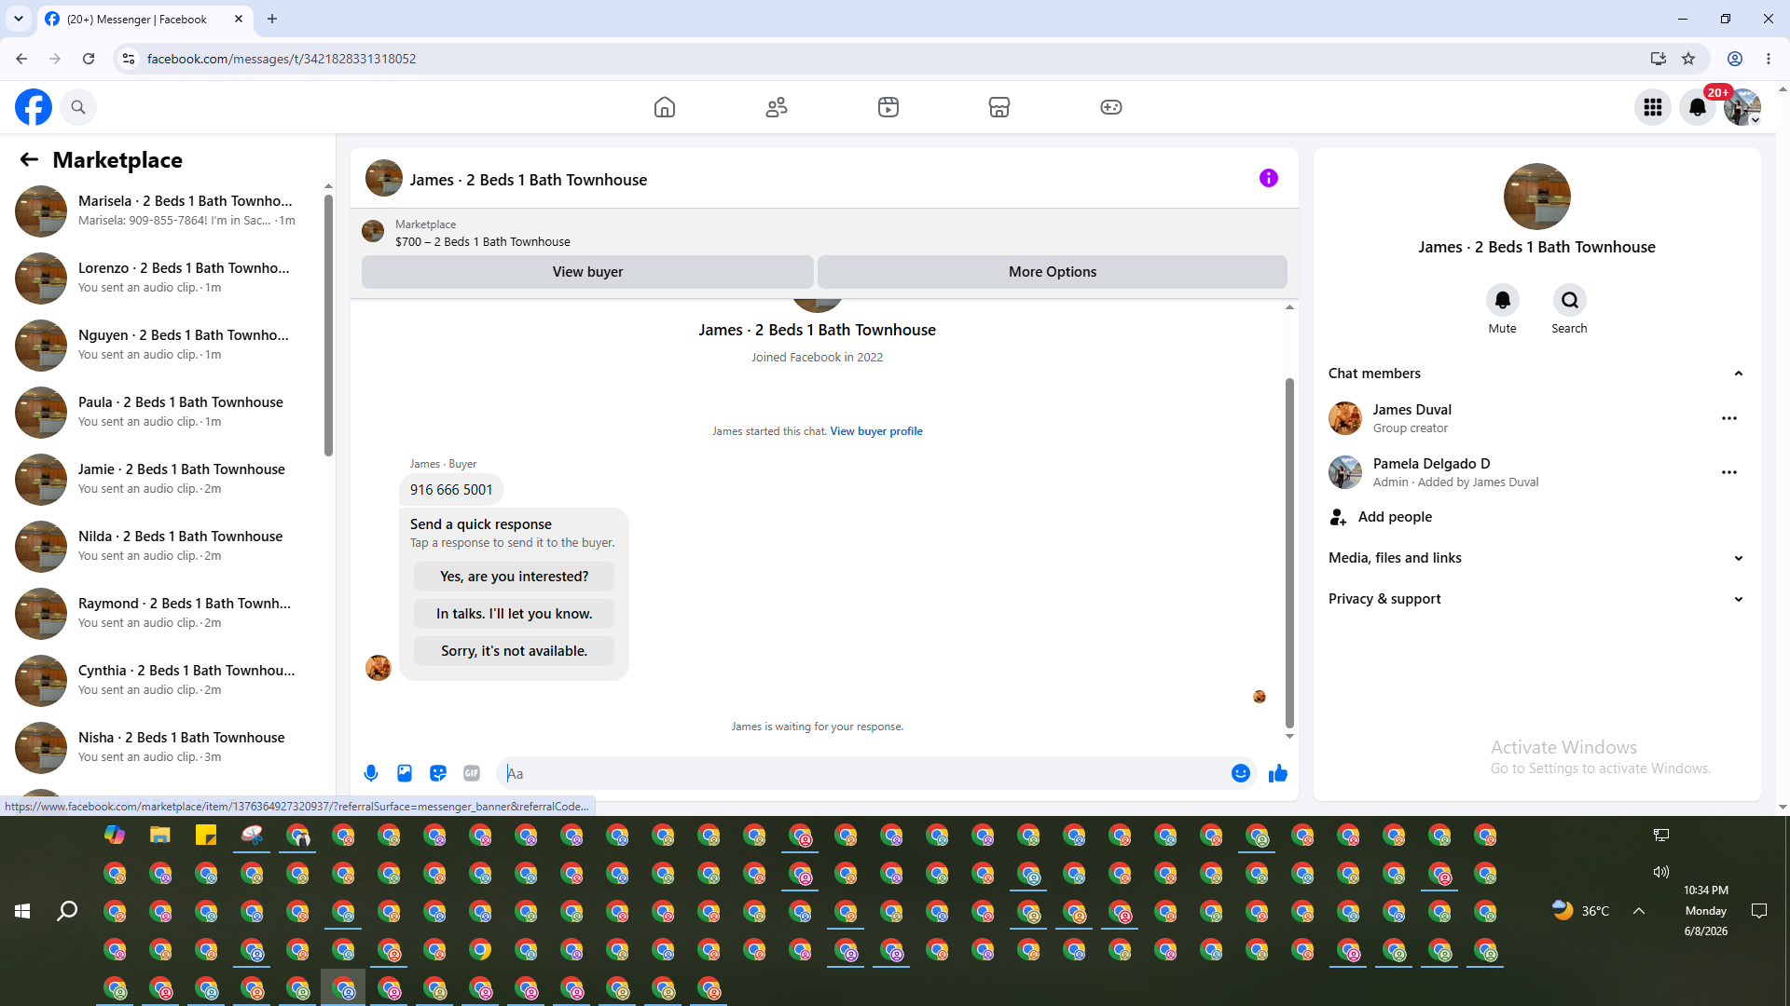1790x1006 pixels.
Task: Open Lorenzo's townhouse conversation
Action: tap(164, 278)
